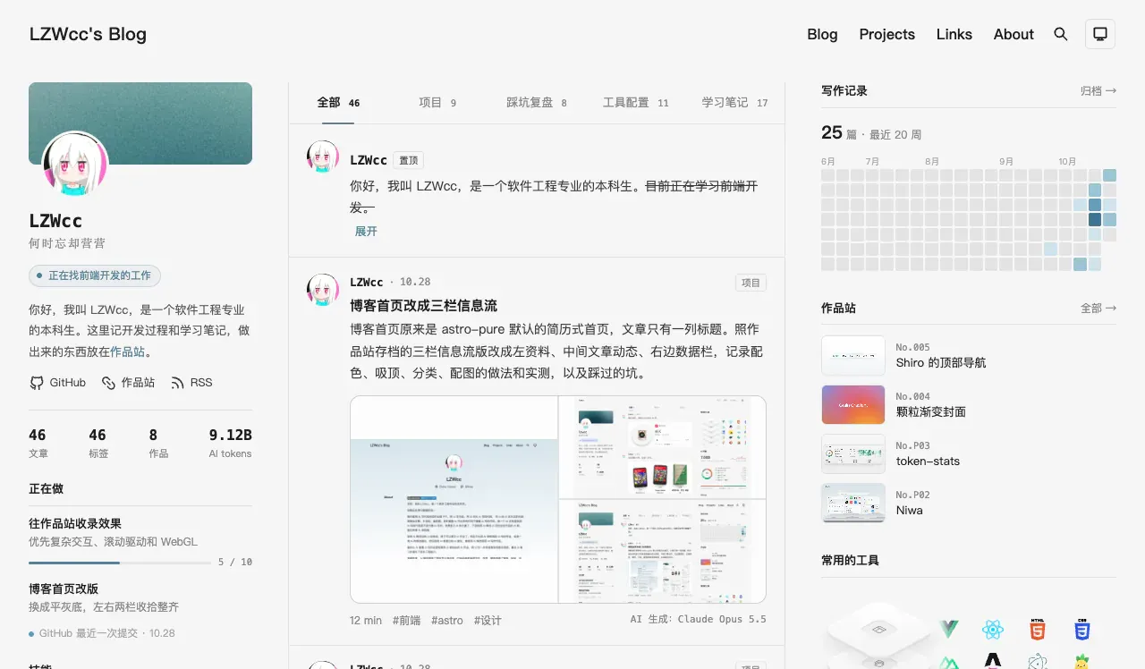This screenshot has width=1145, height=669.
Task: Click the darkest cell in the writing heatmap
Action: 1095,219
